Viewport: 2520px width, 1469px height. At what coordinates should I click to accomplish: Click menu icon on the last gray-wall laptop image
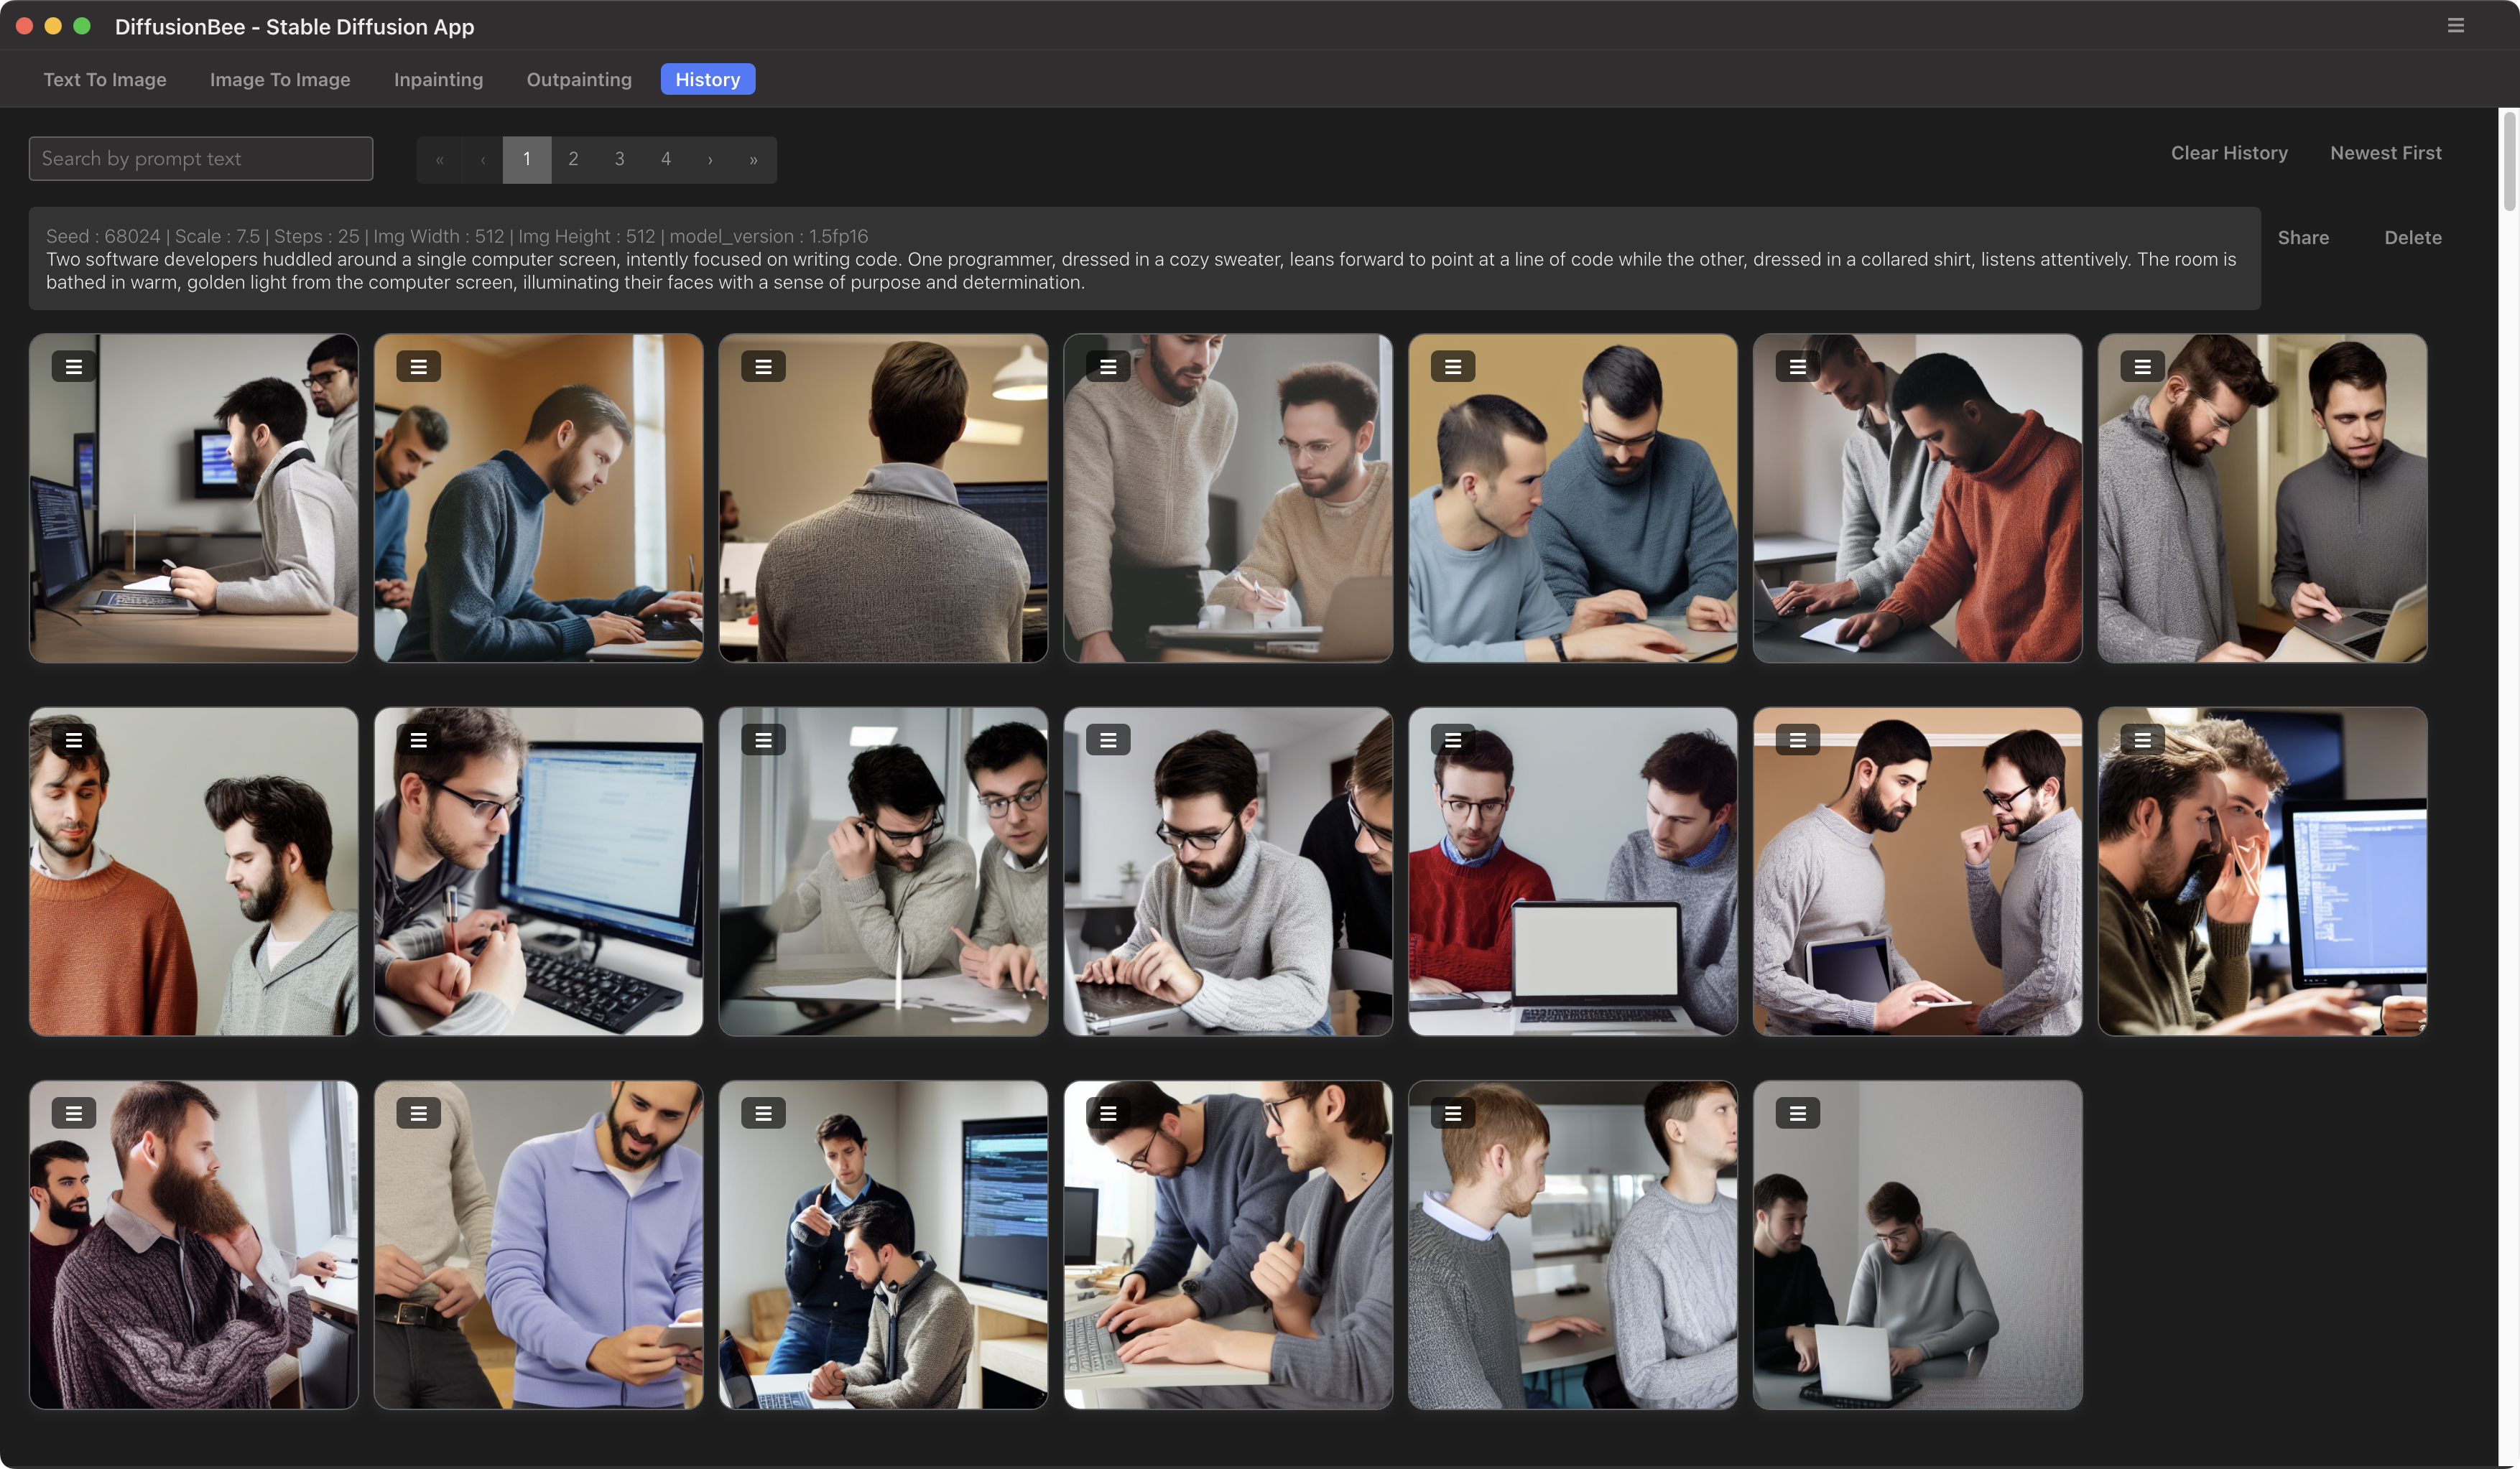click(1797, 1114)
